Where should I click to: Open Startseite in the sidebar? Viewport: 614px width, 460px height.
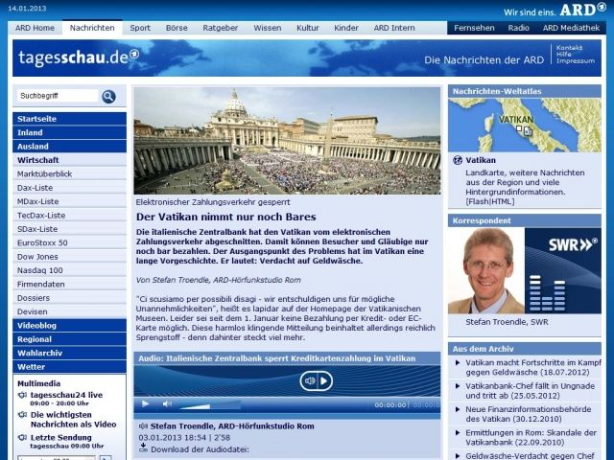coord(69,119)
